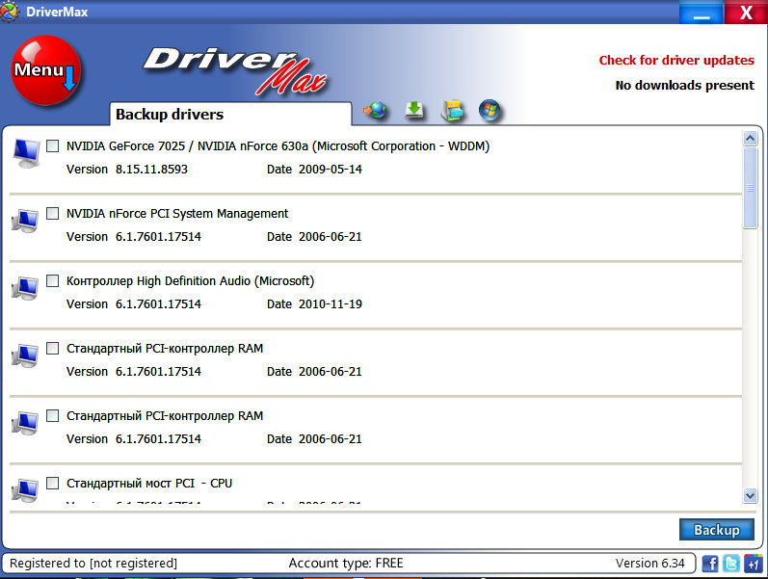Click the stacked folders driver toolbar icon

click(x=453, y=110)
